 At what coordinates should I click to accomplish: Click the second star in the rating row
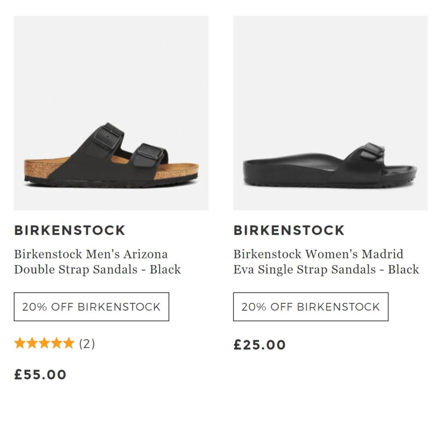tap(32, 343)
